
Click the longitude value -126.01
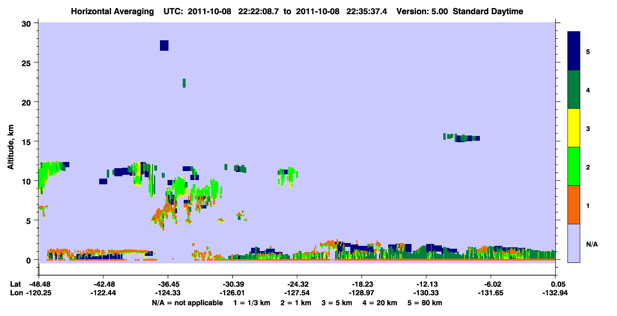tap(232, 293)
